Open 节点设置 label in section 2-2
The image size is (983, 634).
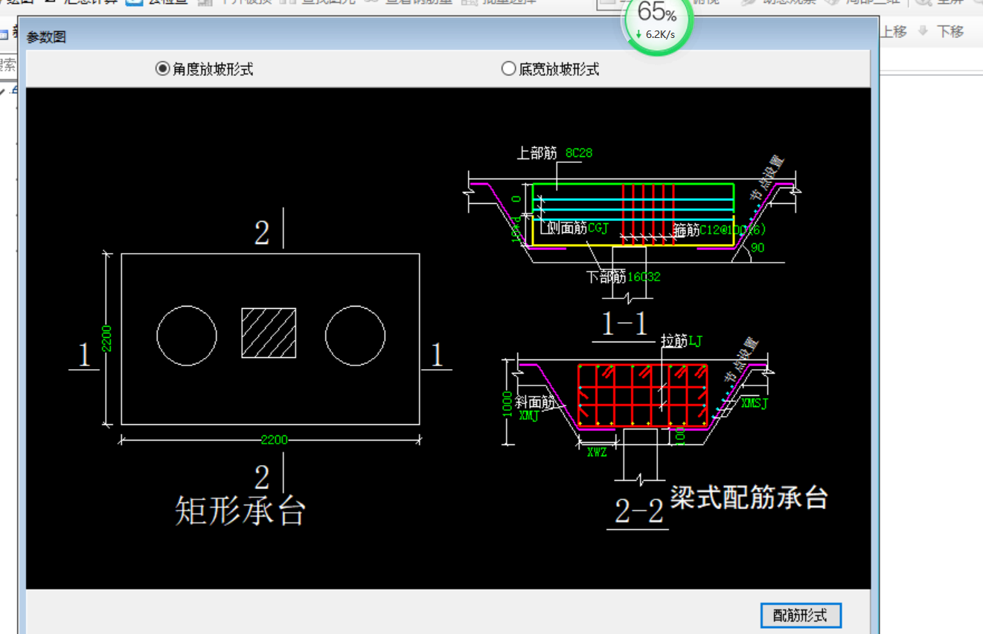click(x=740, y=360)
